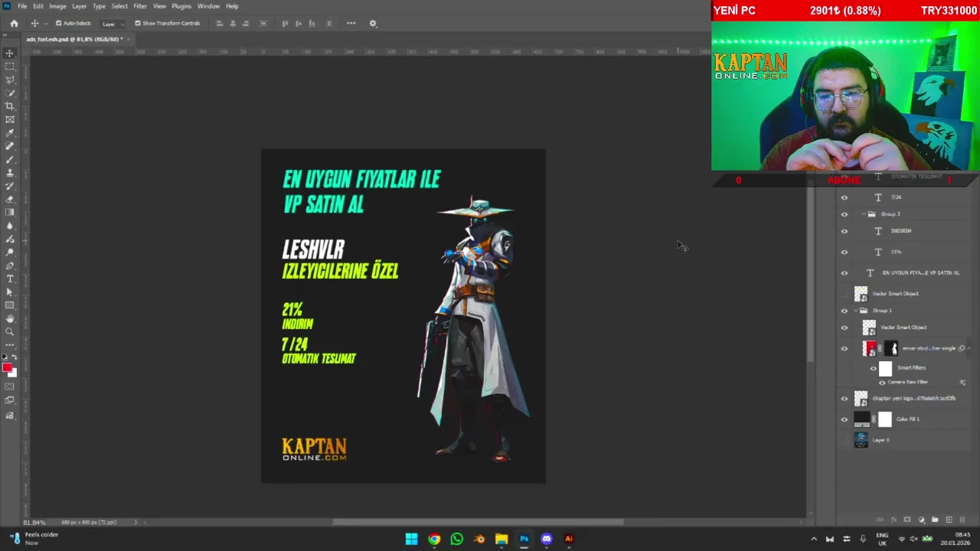Open the Layer menu
This screenshot has height=551, width=980.
tap(80, 6)
